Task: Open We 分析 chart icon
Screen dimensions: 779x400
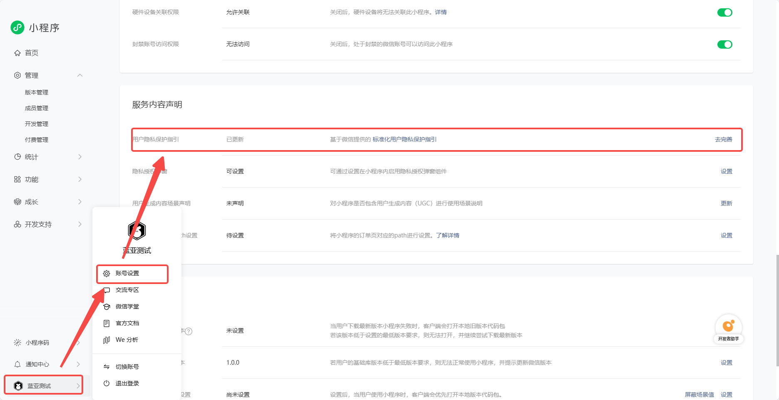Action: pyautogui.click(x=107, y=340)
